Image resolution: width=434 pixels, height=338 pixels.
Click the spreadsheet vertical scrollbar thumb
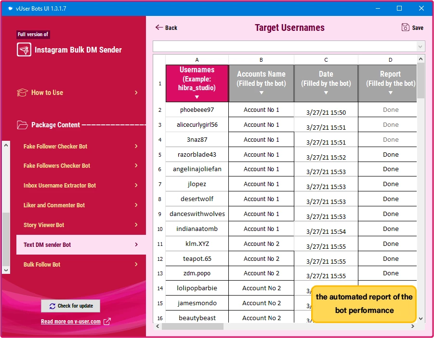(421, 81)
